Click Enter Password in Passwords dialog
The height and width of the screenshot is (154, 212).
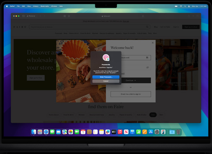point(106,77)
